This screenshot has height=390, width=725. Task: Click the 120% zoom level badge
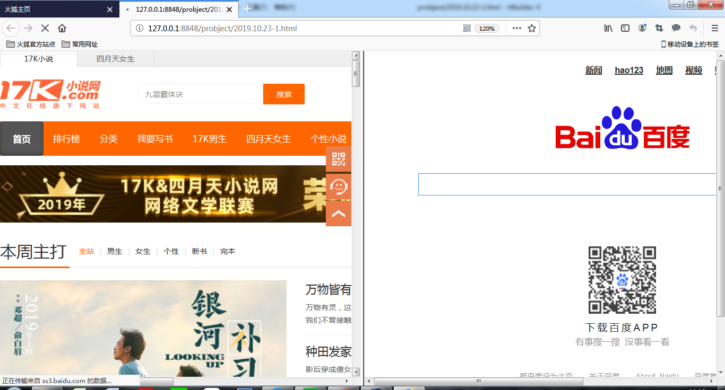[487, 29]
